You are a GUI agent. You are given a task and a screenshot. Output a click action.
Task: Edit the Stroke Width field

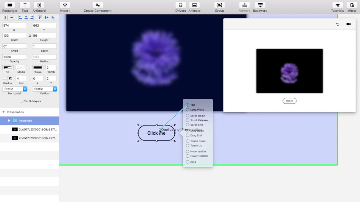pyautogui.click(x=51, y=68)
